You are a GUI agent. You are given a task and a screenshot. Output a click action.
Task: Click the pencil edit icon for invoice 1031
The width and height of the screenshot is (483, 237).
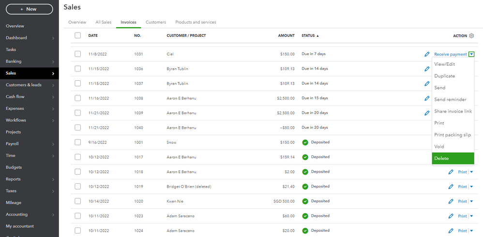click(x=427, y=54)
